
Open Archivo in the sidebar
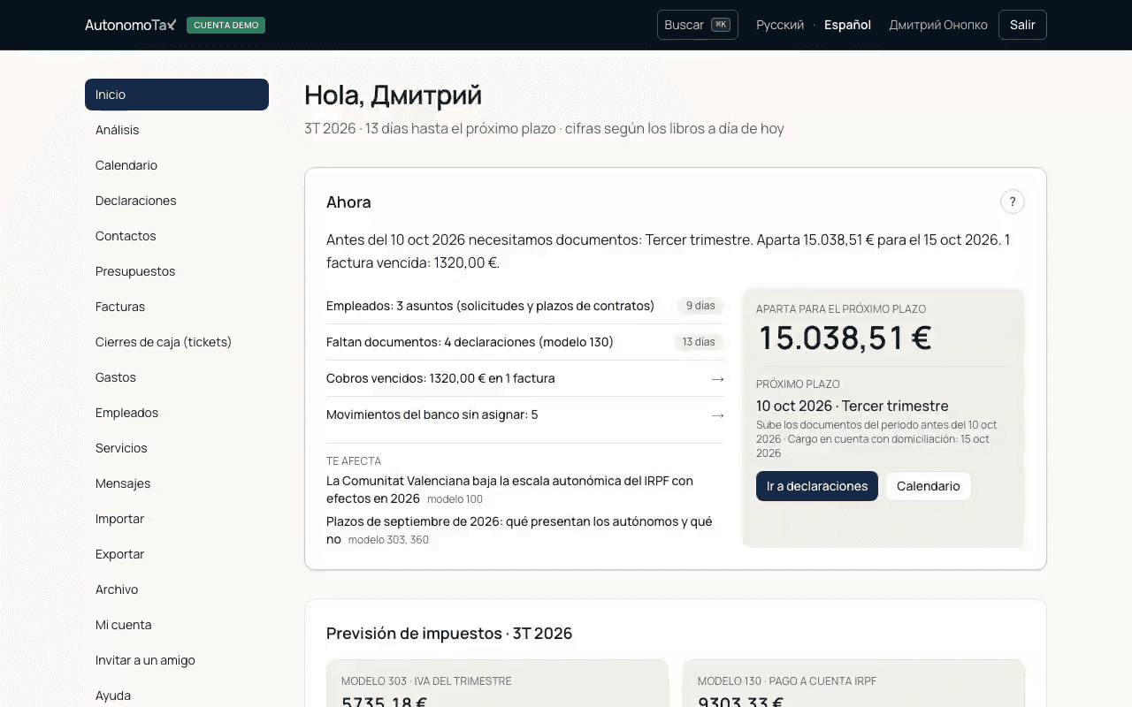coord(177,589)
